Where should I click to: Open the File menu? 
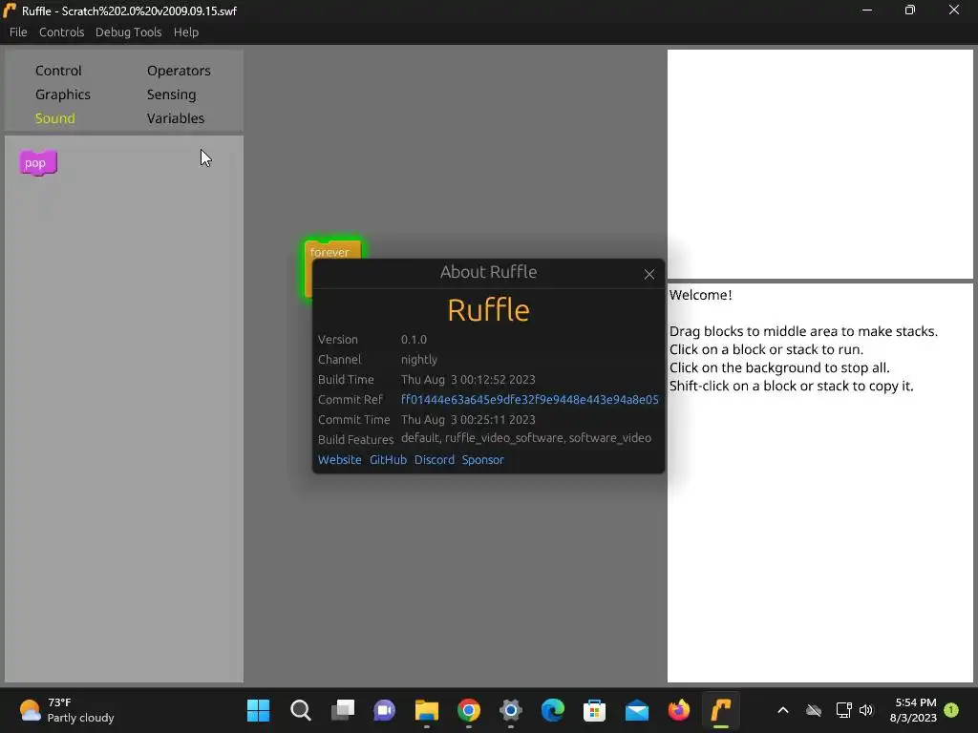click(x=18, y=31)
